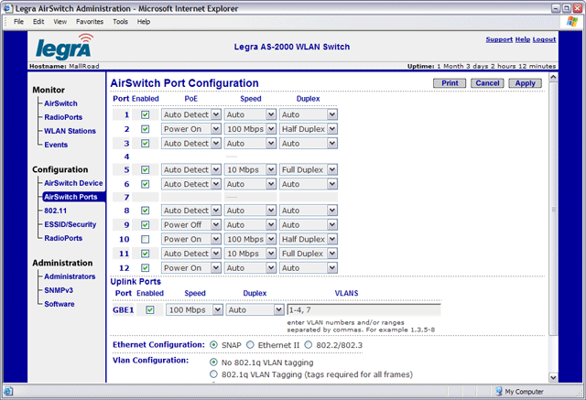The width and height of the screenshot is (586, 400).
Task: Open AirSwitch under Monitor
Action: pos(61,103)
